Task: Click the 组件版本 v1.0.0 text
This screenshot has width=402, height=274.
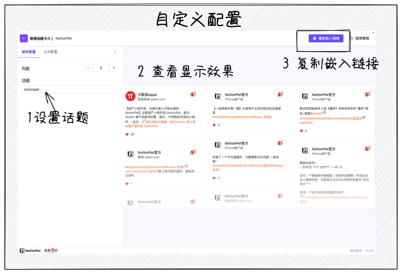Action: pyautogui.click(x=361, y=250)
